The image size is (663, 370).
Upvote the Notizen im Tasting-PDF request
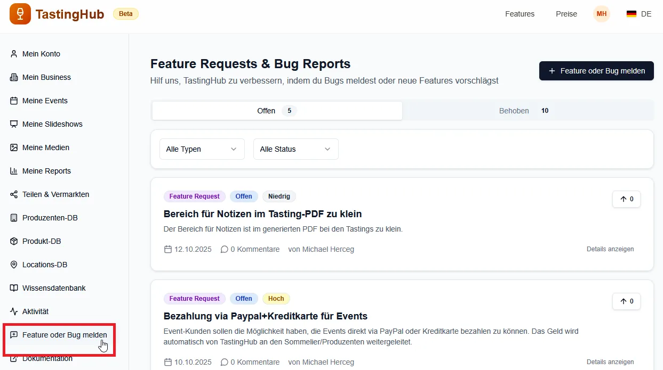(x=626, y=199)
